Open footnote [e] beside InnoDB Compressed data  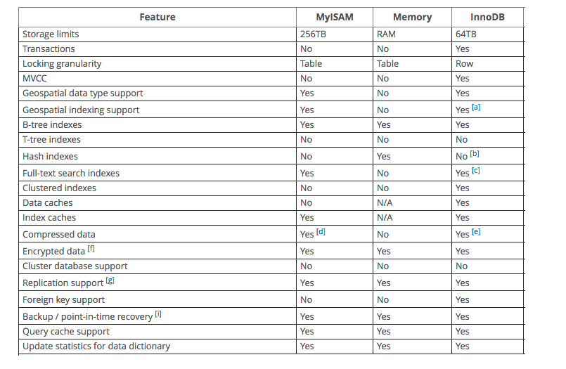pyautogui.click(x=476, y=232)
